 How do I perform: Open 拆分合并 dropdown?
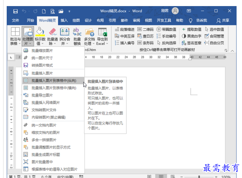click(65, 36)
